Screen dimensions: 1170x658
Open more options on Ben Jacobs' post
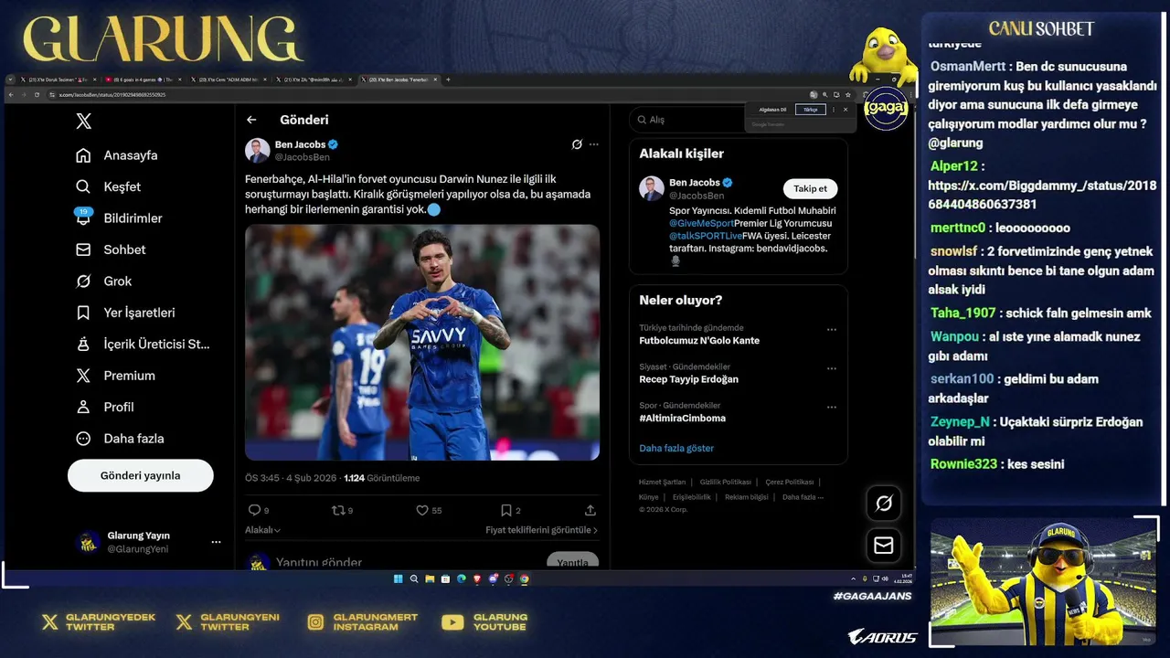(594, 144)
